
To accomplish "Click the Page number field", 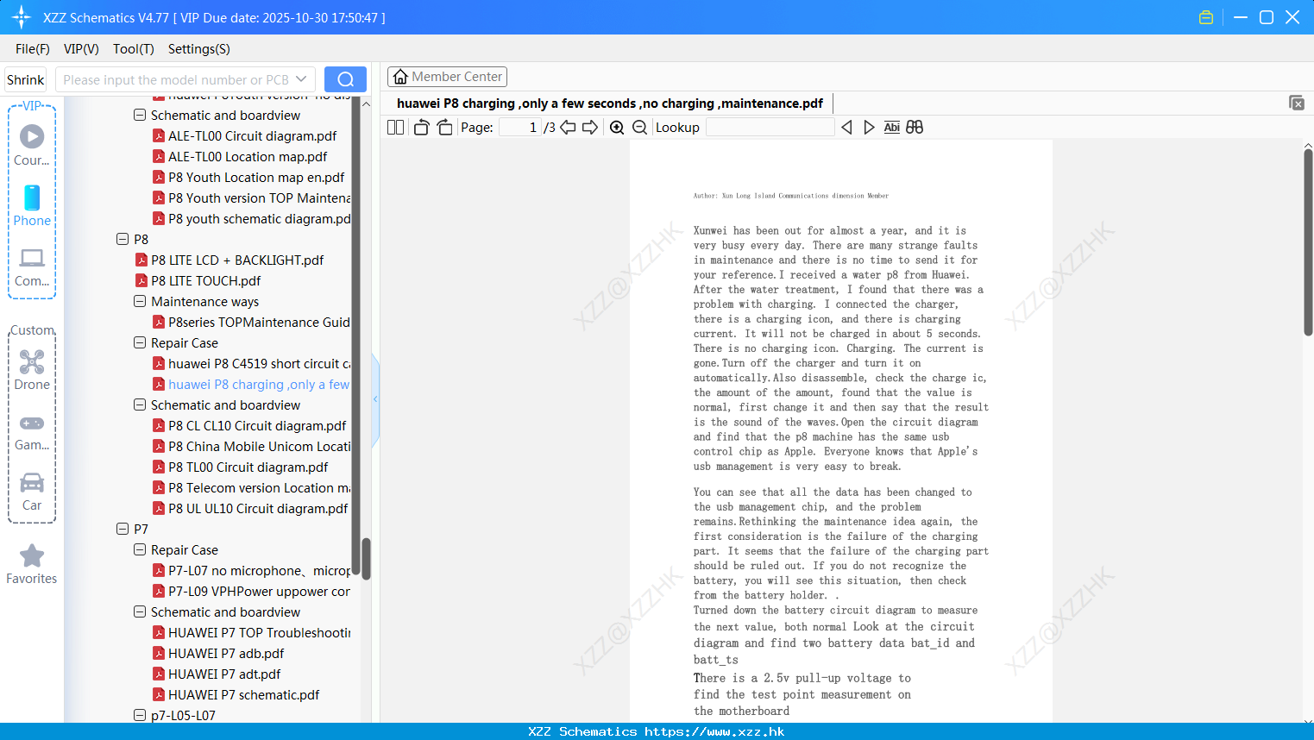I will coord(520,128).
